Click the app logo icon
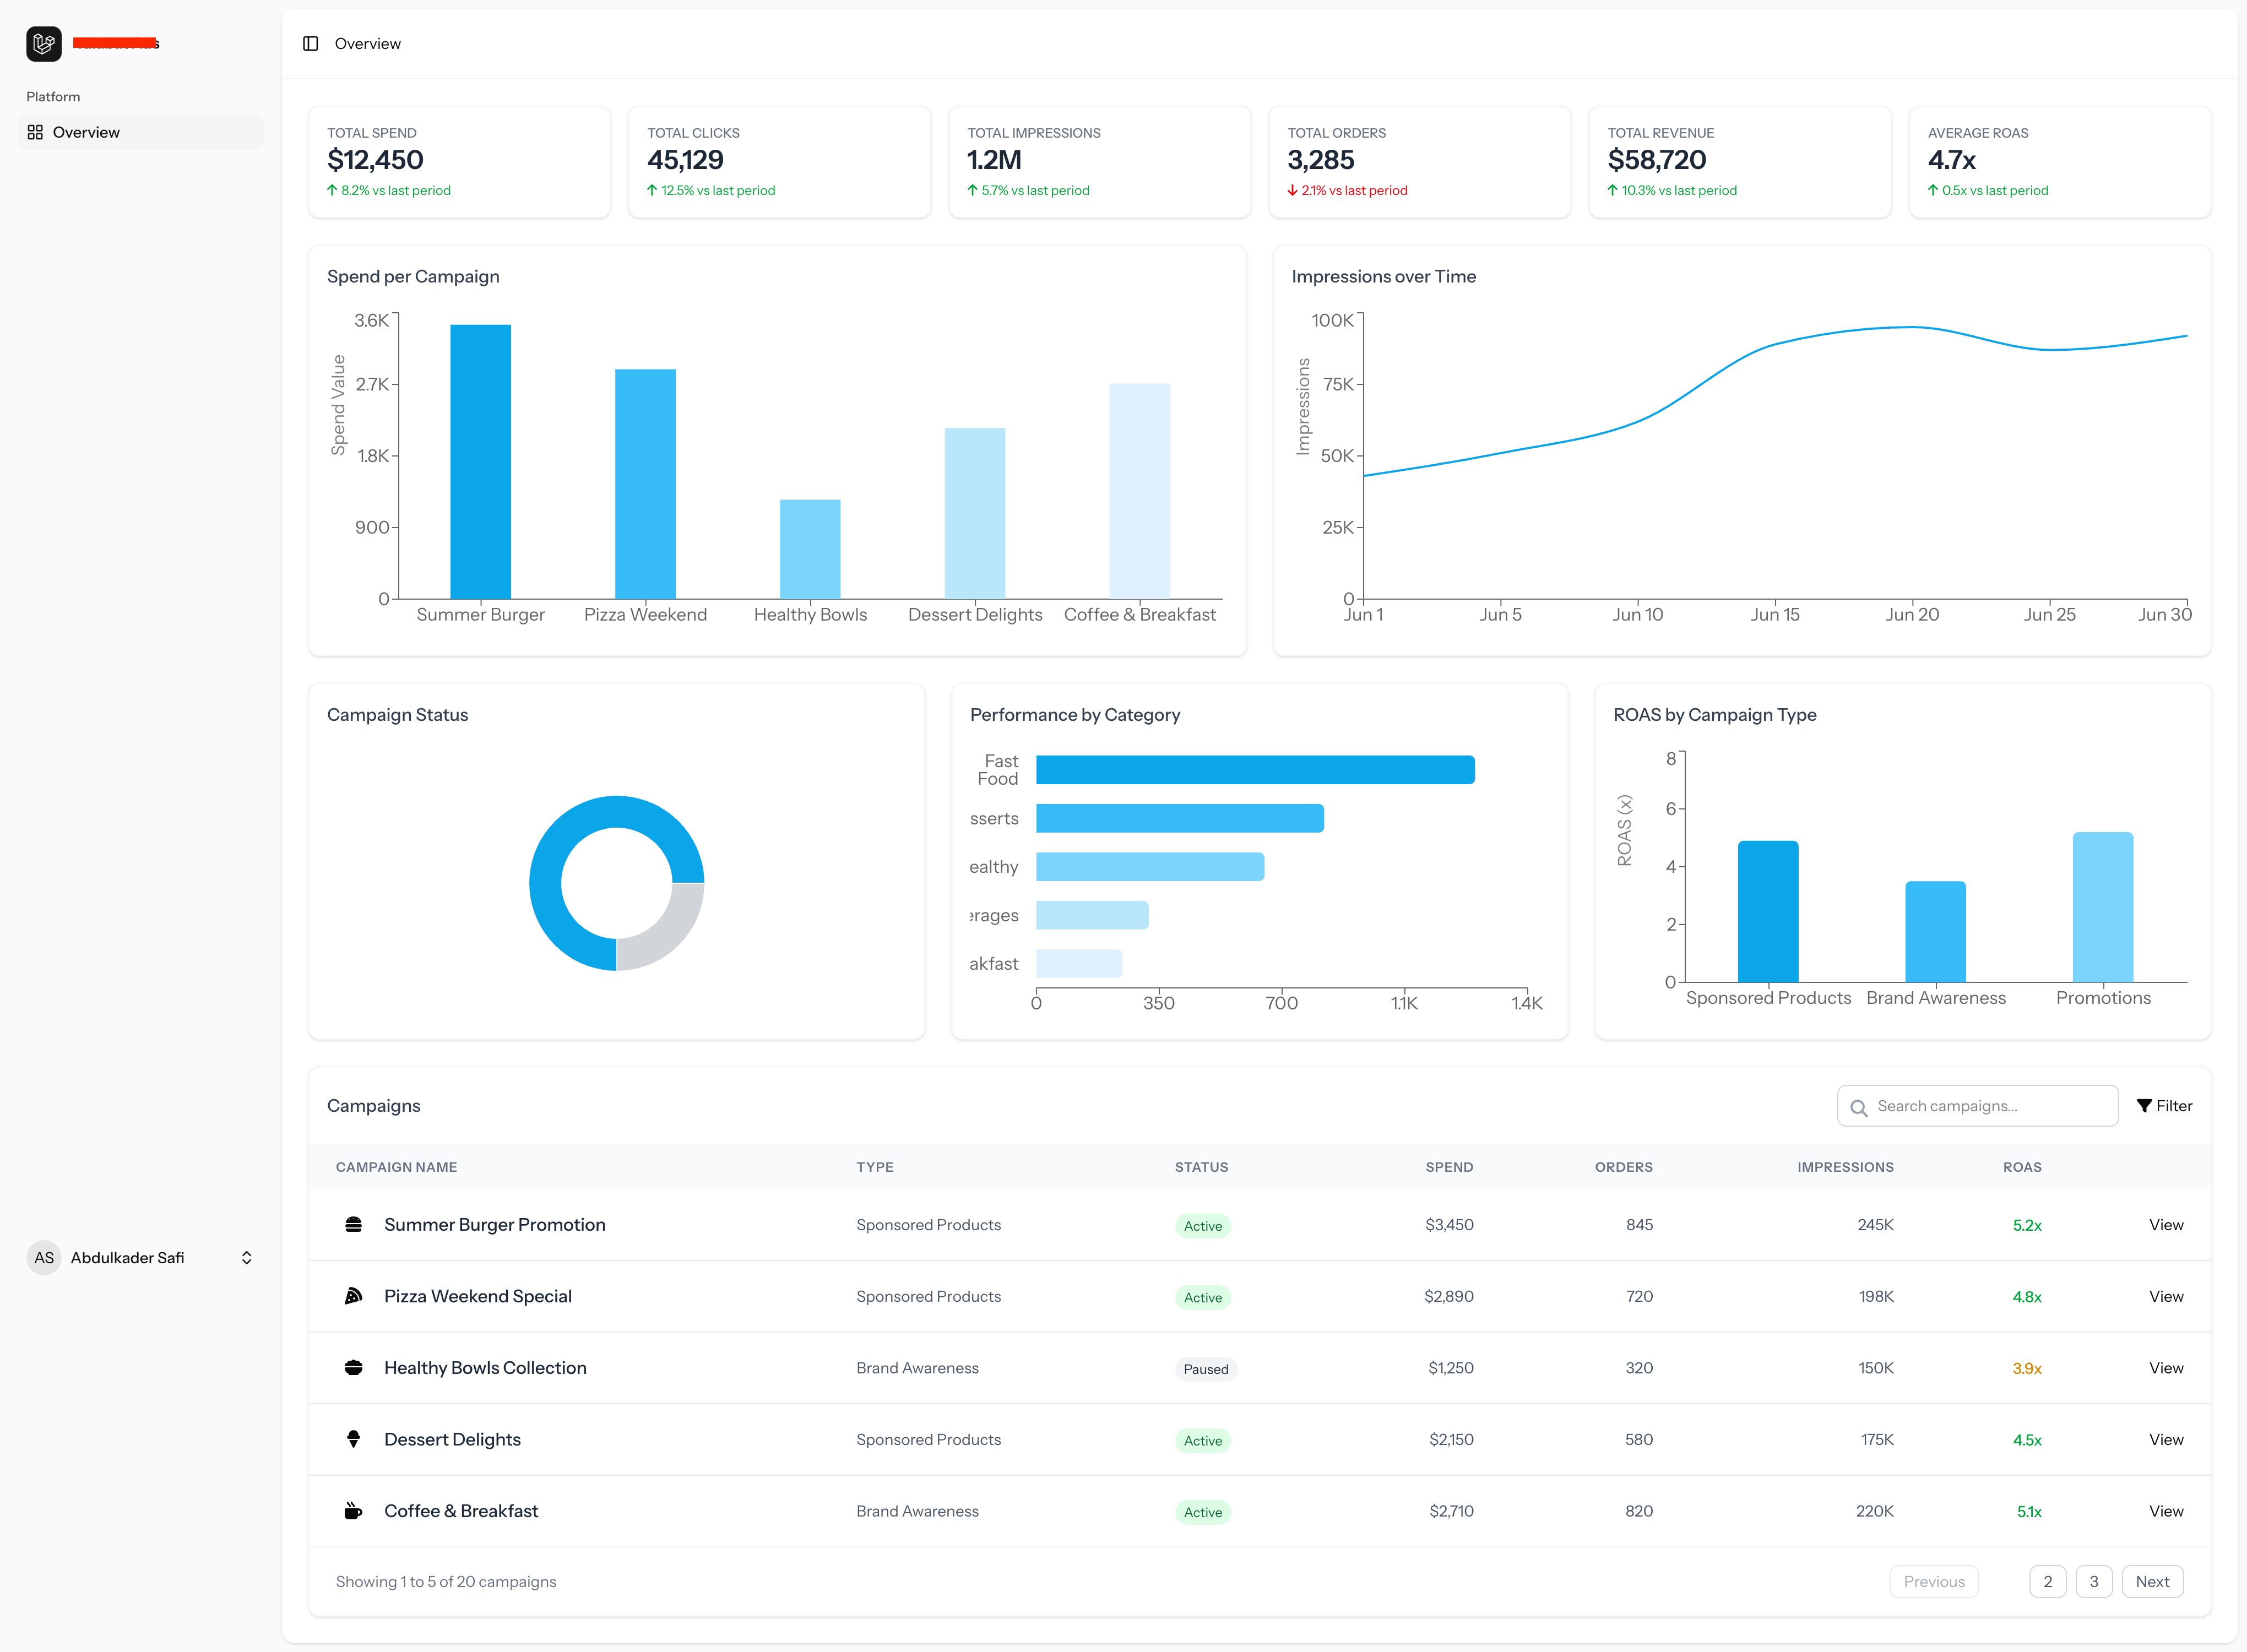The width and height of the screenshot is (2247, 1652). [44, 44]
